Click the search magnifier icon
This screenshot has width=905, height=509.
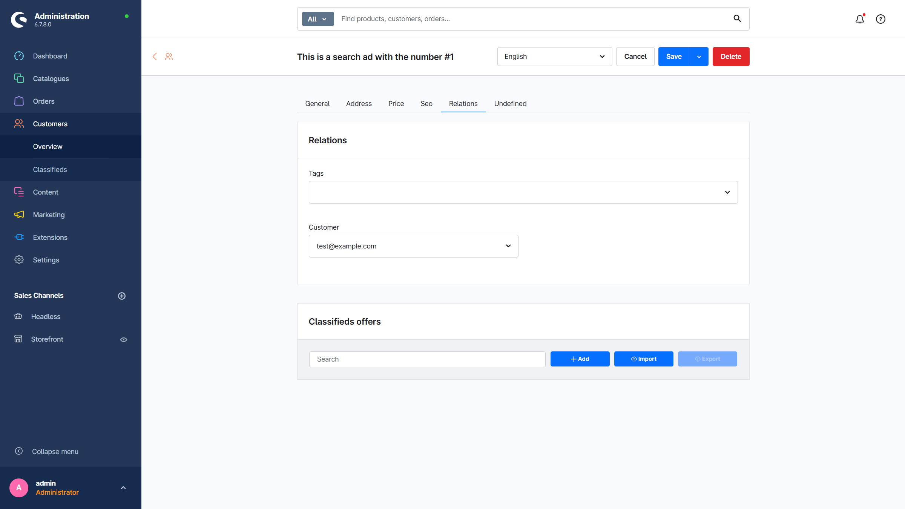737,18
